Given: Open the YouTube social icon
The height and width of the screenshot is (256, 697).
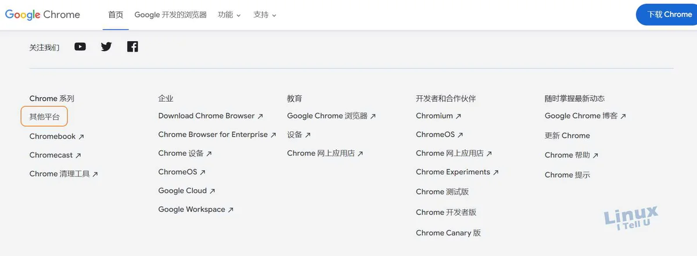Looking at the screenshot, I should pyautogui.click(x=80, y=46).
